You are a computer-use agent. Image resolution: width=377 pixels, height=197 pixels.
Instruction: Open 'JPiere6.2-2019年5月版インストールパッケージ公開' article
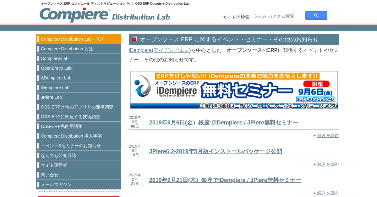click(x=216, y=151)
